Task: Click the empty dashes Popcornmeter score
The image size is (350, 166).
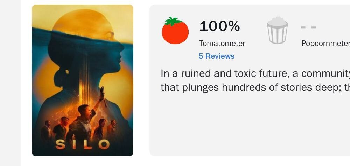Action: click(x=308, y=27)
